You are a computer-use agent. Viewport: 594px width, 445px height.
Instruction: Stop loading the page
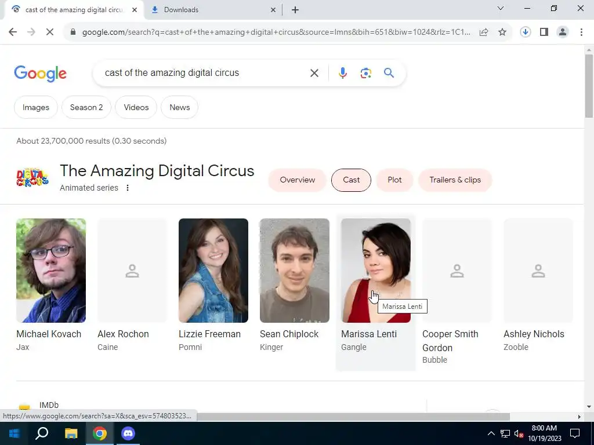point(50,32)
